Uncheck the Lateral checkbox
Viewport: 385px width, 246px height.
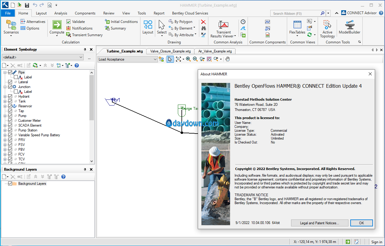pyautogui.click(x=10, y=82)
